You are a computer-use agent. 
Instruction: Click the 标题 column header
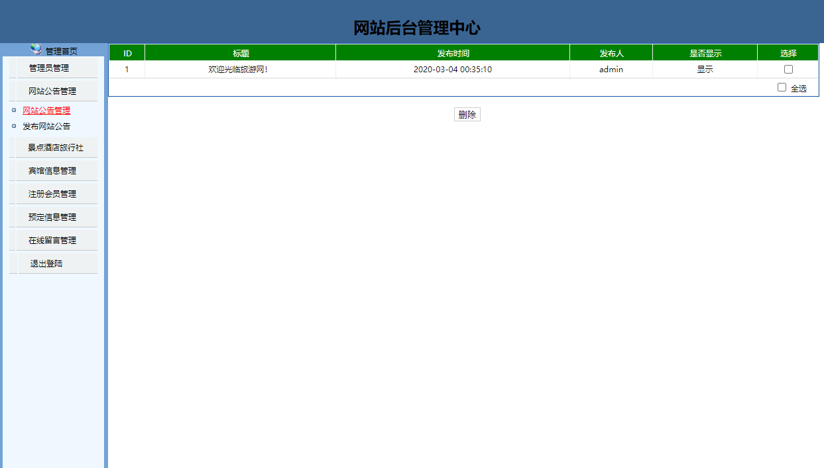(x=239, y=52)
